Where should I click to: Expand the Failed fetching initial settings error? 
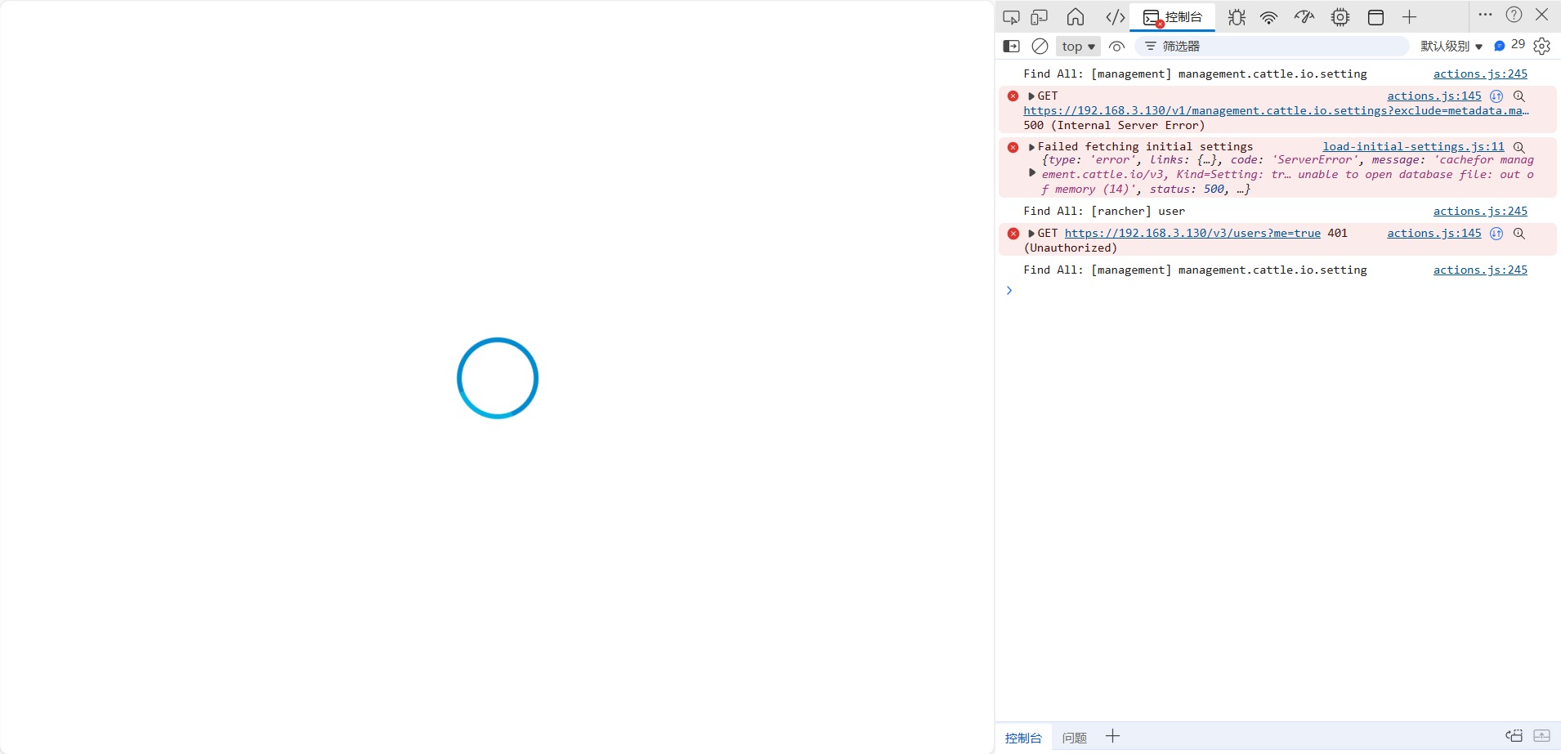point(1031,147)
